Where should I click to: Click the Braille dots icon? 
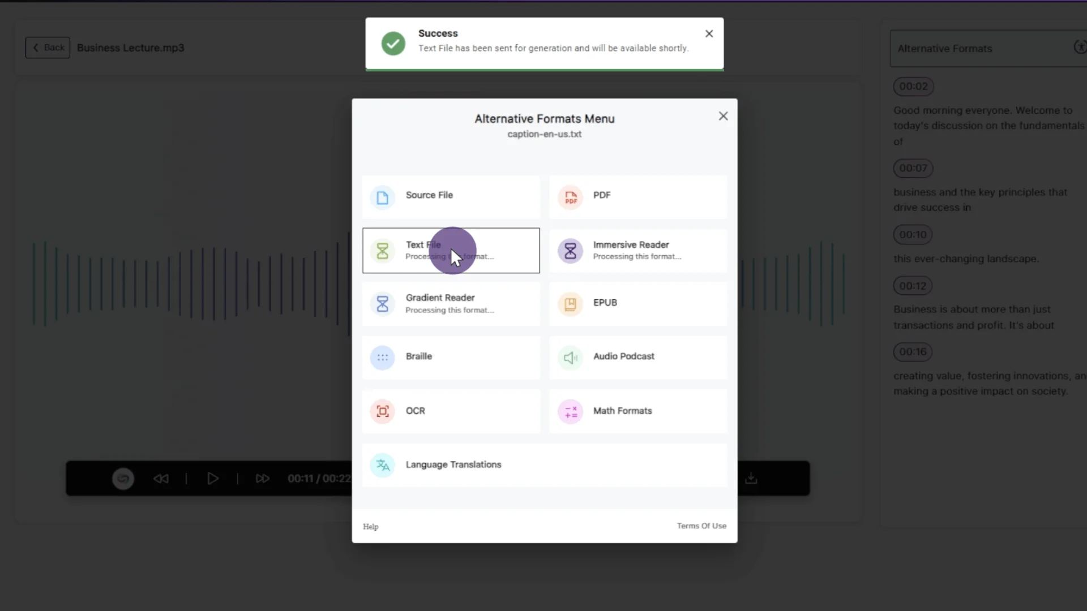(383, 358)
